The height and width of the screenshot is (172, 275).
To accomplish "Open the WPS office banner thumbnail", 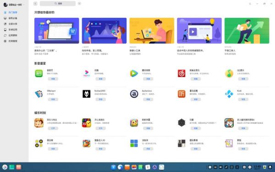I will click(57, 31).
